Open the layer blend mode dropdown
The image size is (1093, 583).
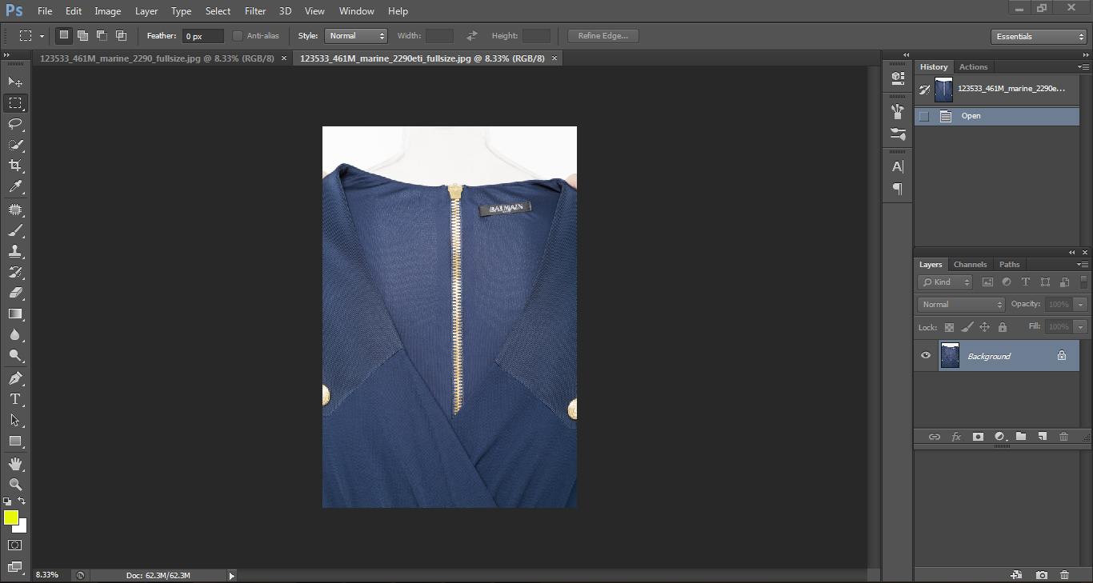coord(961,305)
